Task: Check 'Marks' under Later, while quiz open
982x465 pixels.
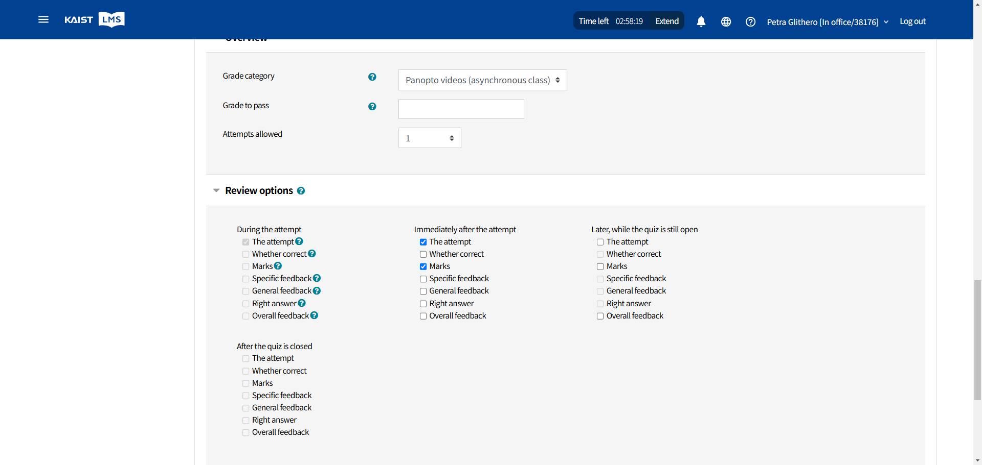Action: tap(600, 266)
